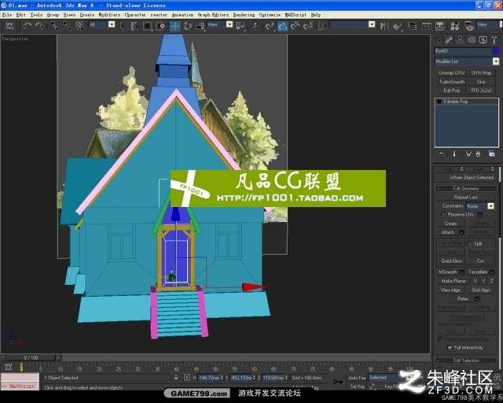
Task: Toggle the selection lock icon in status bar
Action: click(176, 378)
